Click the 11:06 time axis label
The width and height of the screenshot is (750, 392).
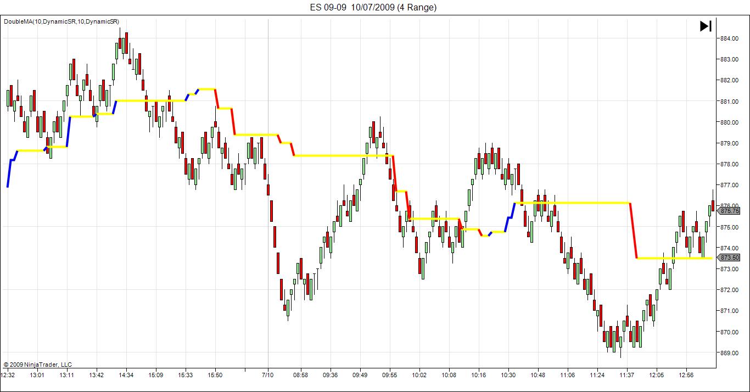click(x=568, y=376)
